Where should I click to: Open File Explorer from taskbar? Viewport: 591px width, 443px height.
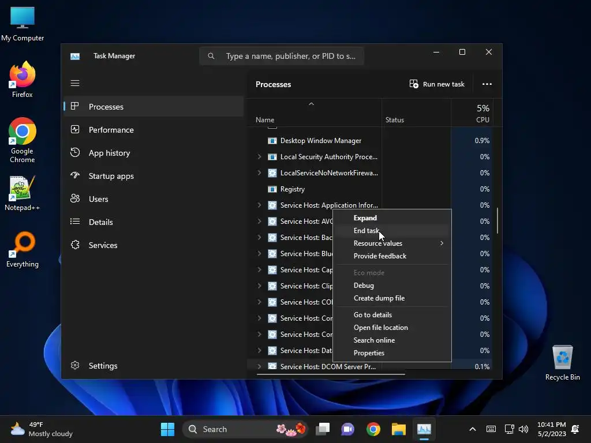[x=398, y=429]
